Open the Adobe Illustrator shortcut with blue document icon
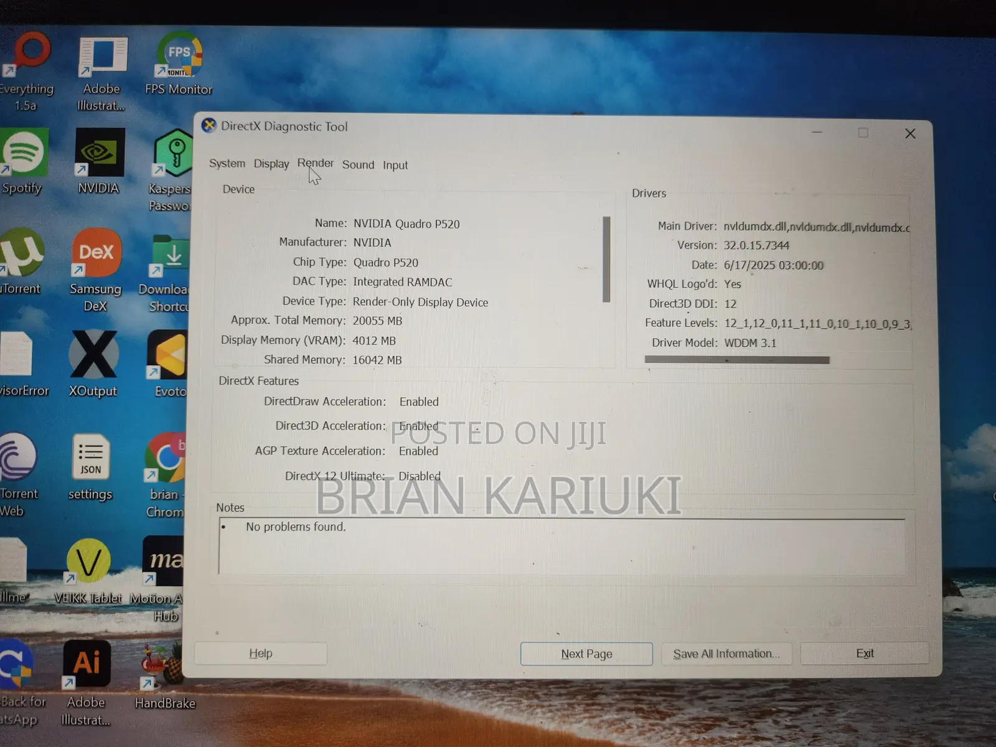The image size is (996, 747). pyautogui.click(x=101, y=73)
